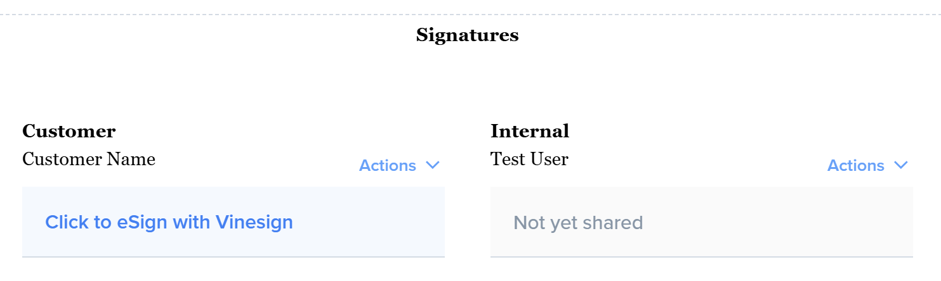Open the Customer Actions dropdown label

388,166
